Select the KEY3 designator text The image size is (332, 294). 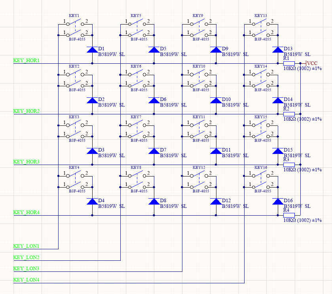74,117
